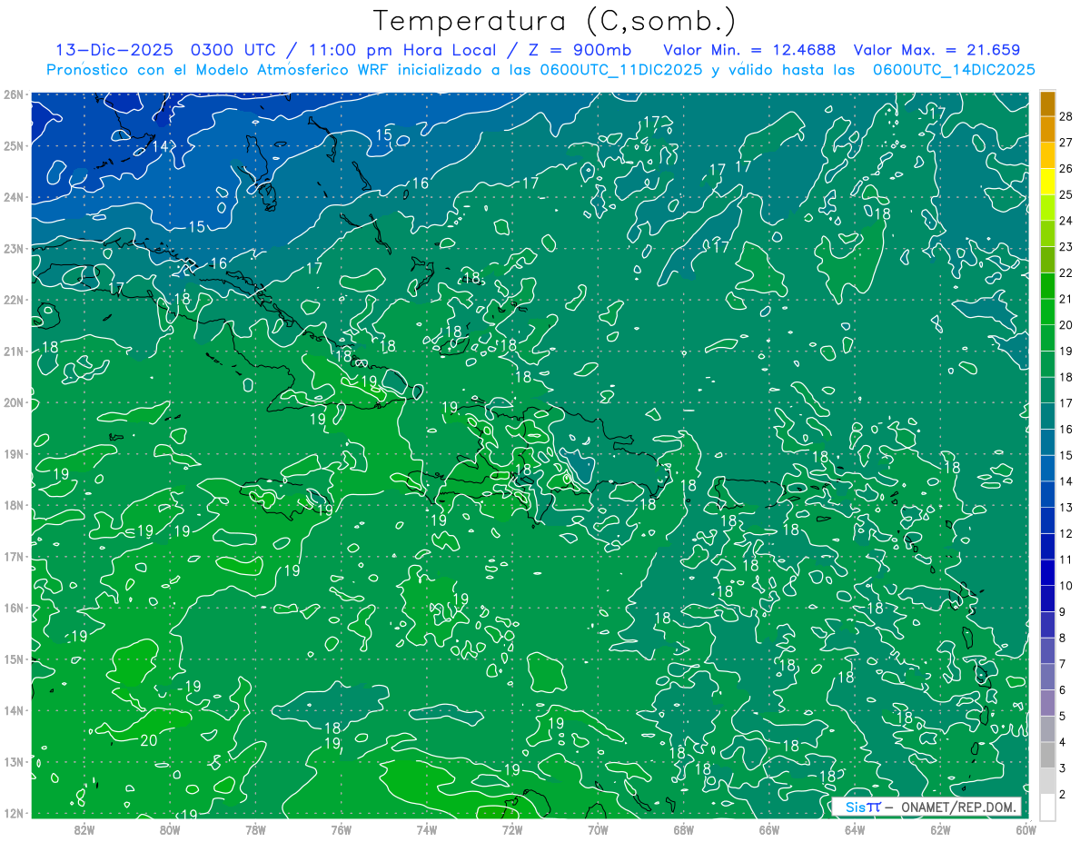The width and height of the screenshot is (1090, 842).
Task: Click the title "Temperatura (C,somb.)"
Action: tap(554, 21)
